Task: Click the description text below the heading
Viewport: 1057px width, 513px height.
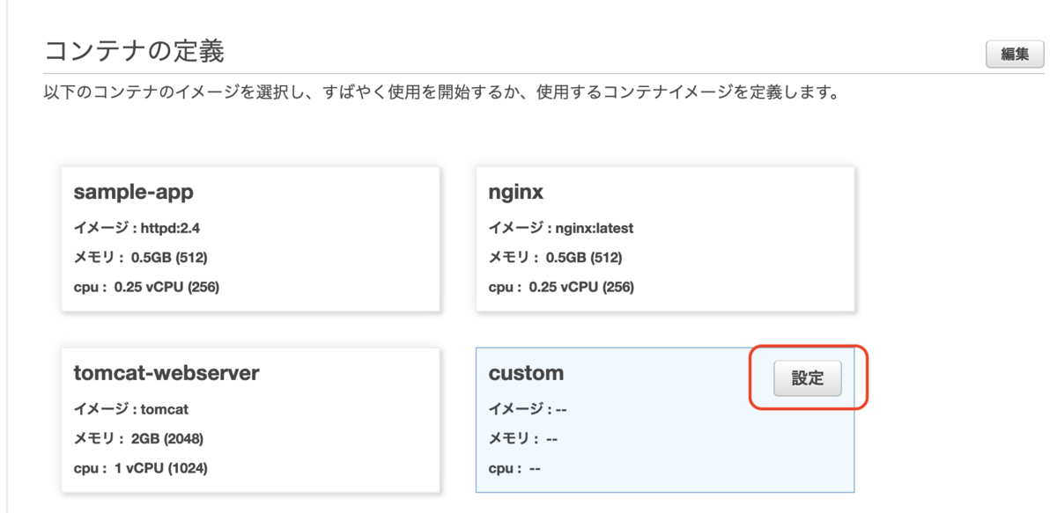Action: pyautogui.click(x=440, y=92)
